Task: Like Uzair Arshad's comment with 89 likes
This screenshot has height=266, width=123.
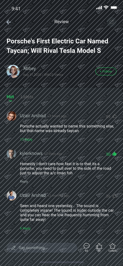Action: tap(114, 116)
